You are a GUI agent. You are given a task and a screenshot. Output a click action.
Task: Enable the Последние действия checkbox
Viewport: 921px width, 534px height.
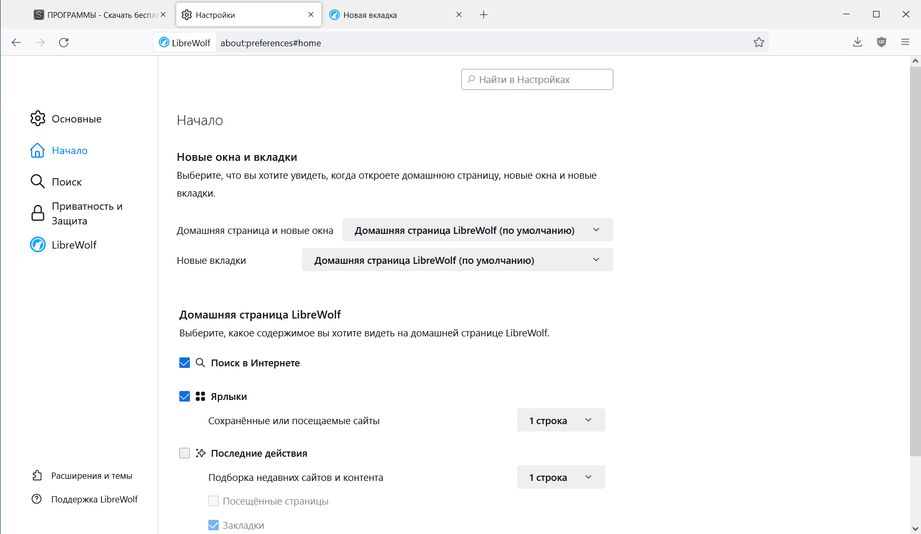point(185,453)
